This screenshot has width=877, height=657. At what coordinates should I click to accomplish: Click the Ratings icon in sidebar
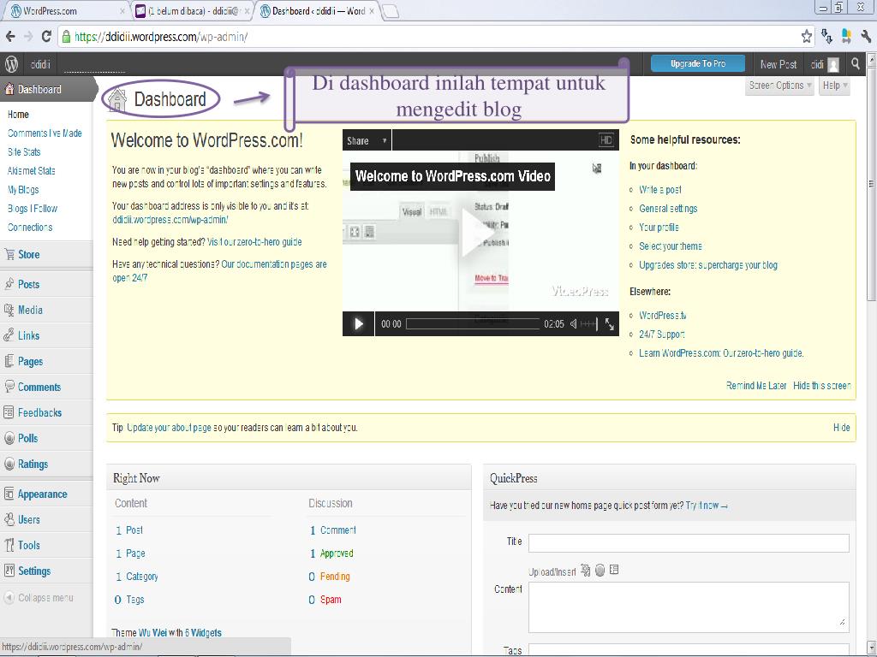(9, 464)
